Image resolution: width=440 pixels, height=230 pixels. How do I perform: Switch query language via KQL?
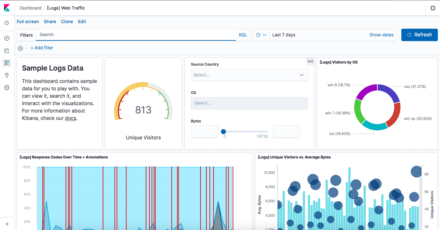[243, 35]
